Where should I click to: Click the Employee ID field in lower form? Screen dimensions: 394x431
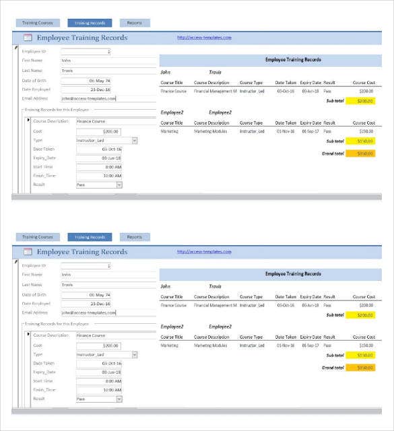pyautogui.click(x=86, y=265)
